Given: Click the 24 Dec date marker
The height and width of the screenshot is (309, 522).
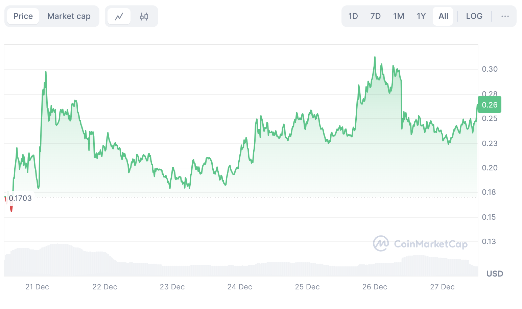Looking at the screenshot, I should pos(240,287).
